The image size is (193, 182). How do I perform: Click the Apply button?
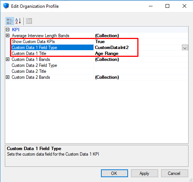(144, 173)
